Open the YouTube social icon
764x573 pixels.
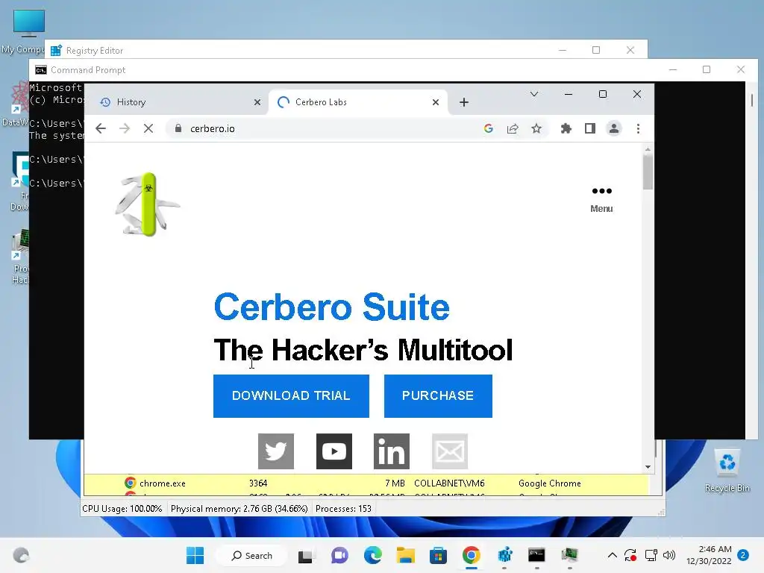(x=334, y=451)
